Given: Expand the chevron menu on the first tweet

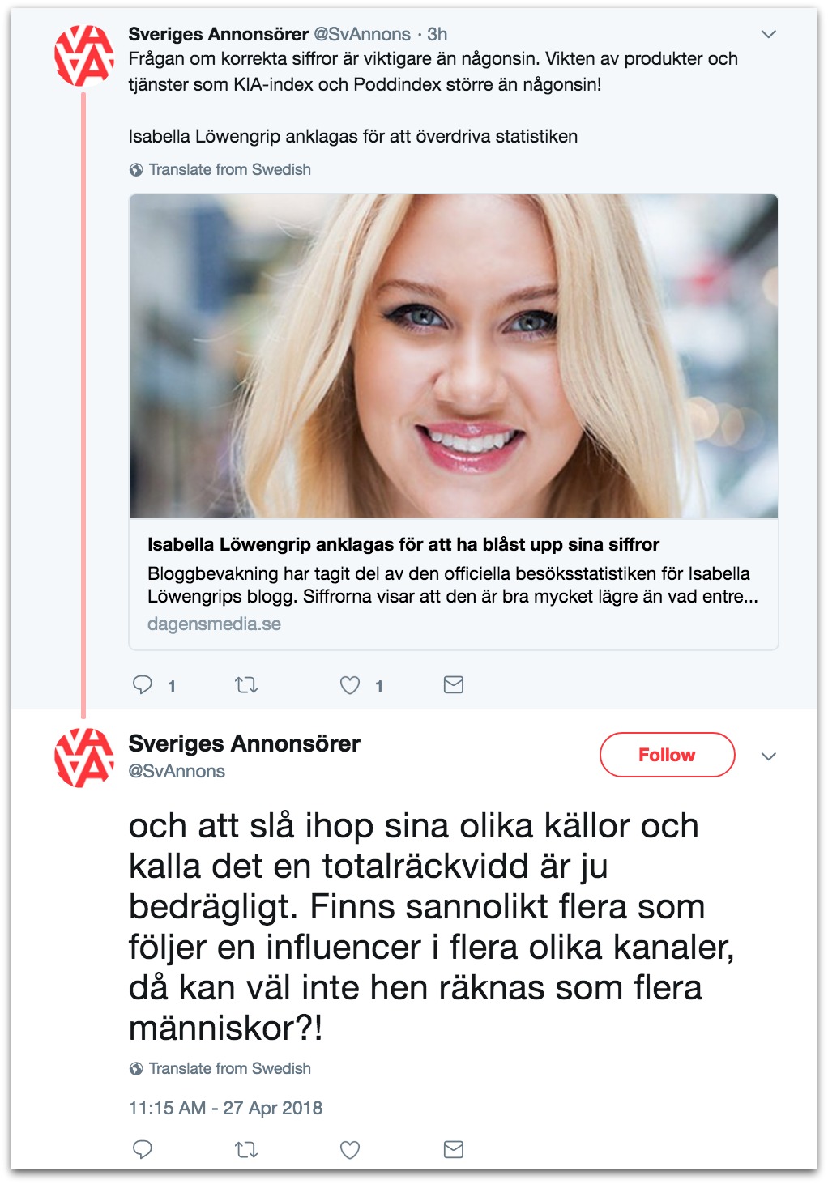Looking at the screenshot, I should pyautogui.click(x=769, y=34).
